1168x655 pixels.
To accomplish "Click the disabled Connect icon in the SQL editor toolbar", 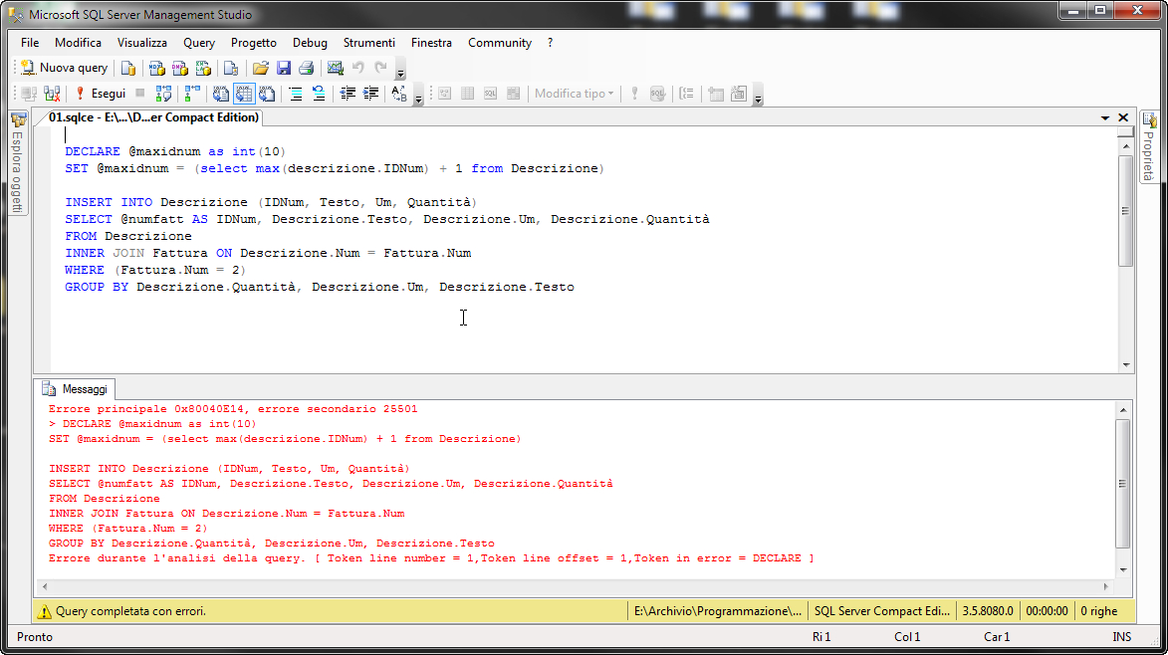I will pos(29,94).
